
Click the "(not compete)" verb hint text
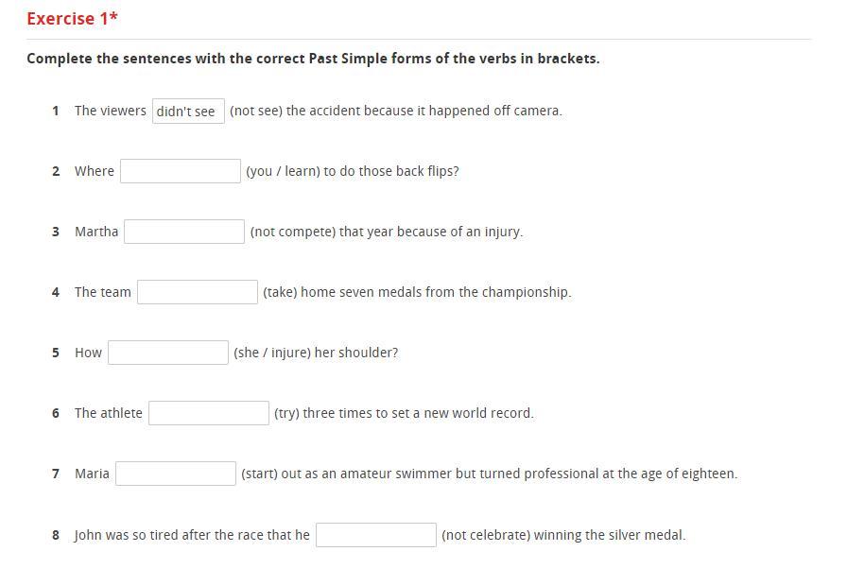(293, 232)
